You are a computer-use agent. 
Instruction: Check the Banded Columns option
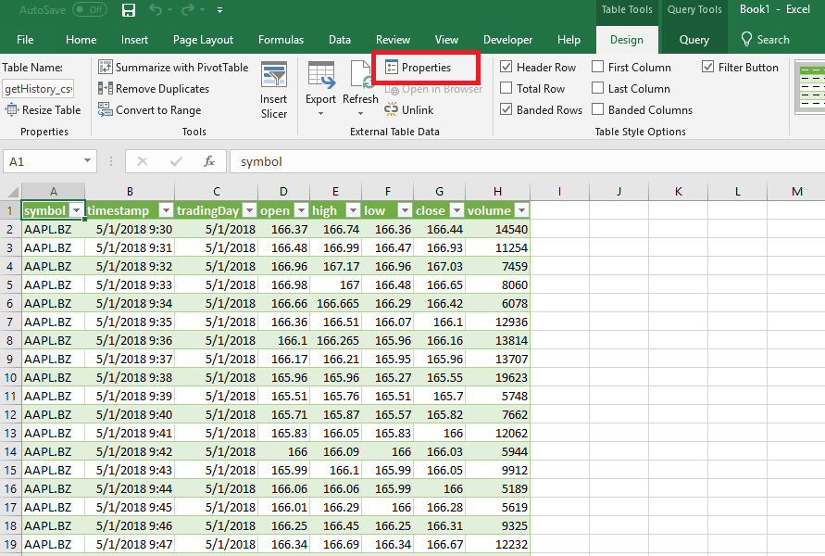[x=597, y=109]
